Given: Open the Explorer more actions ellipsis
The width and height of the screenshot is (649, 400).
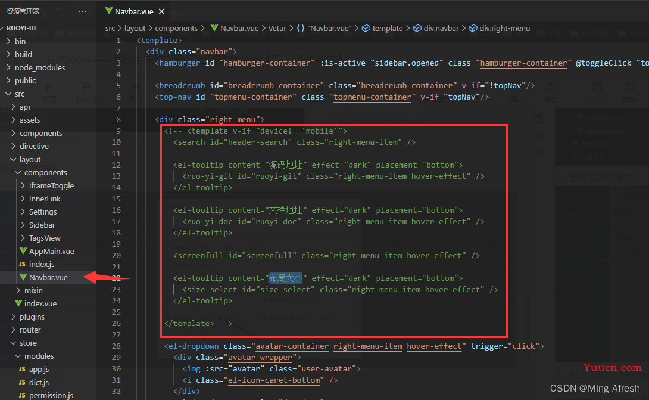Looking at the screenshot, I should click(x=82, y=11).
